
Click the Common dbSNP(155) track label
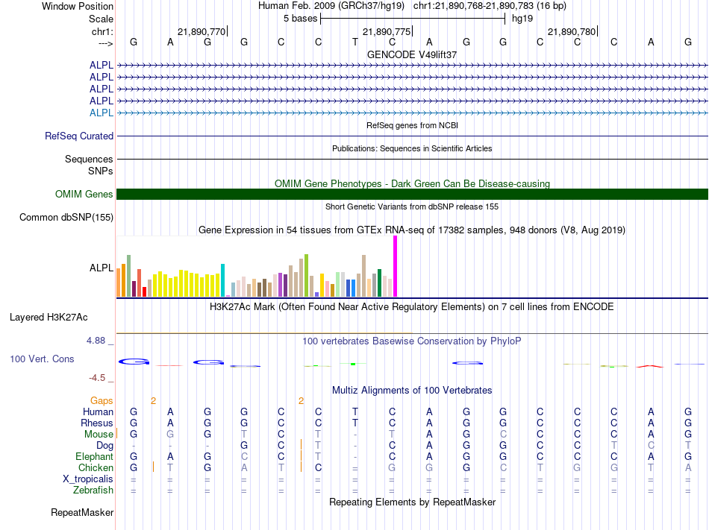click(66, 217)
